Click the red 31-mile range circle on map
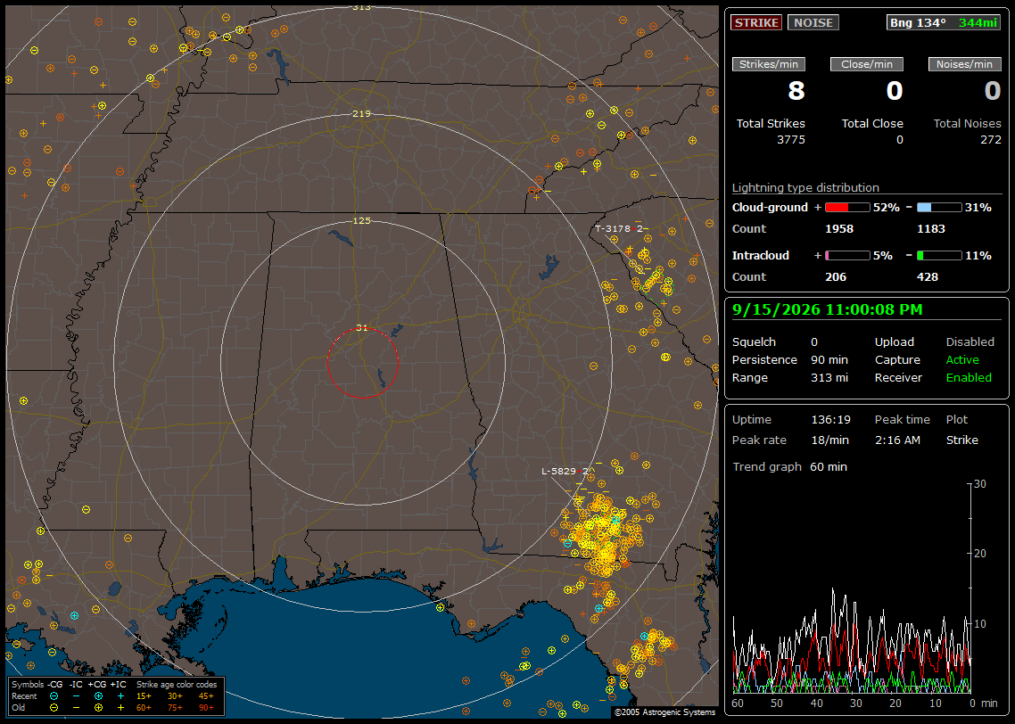 [362, 362]
